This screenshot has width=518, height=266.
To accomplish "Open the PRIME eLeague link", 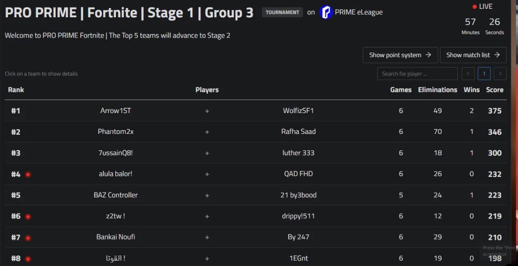I will coord(358,12).
